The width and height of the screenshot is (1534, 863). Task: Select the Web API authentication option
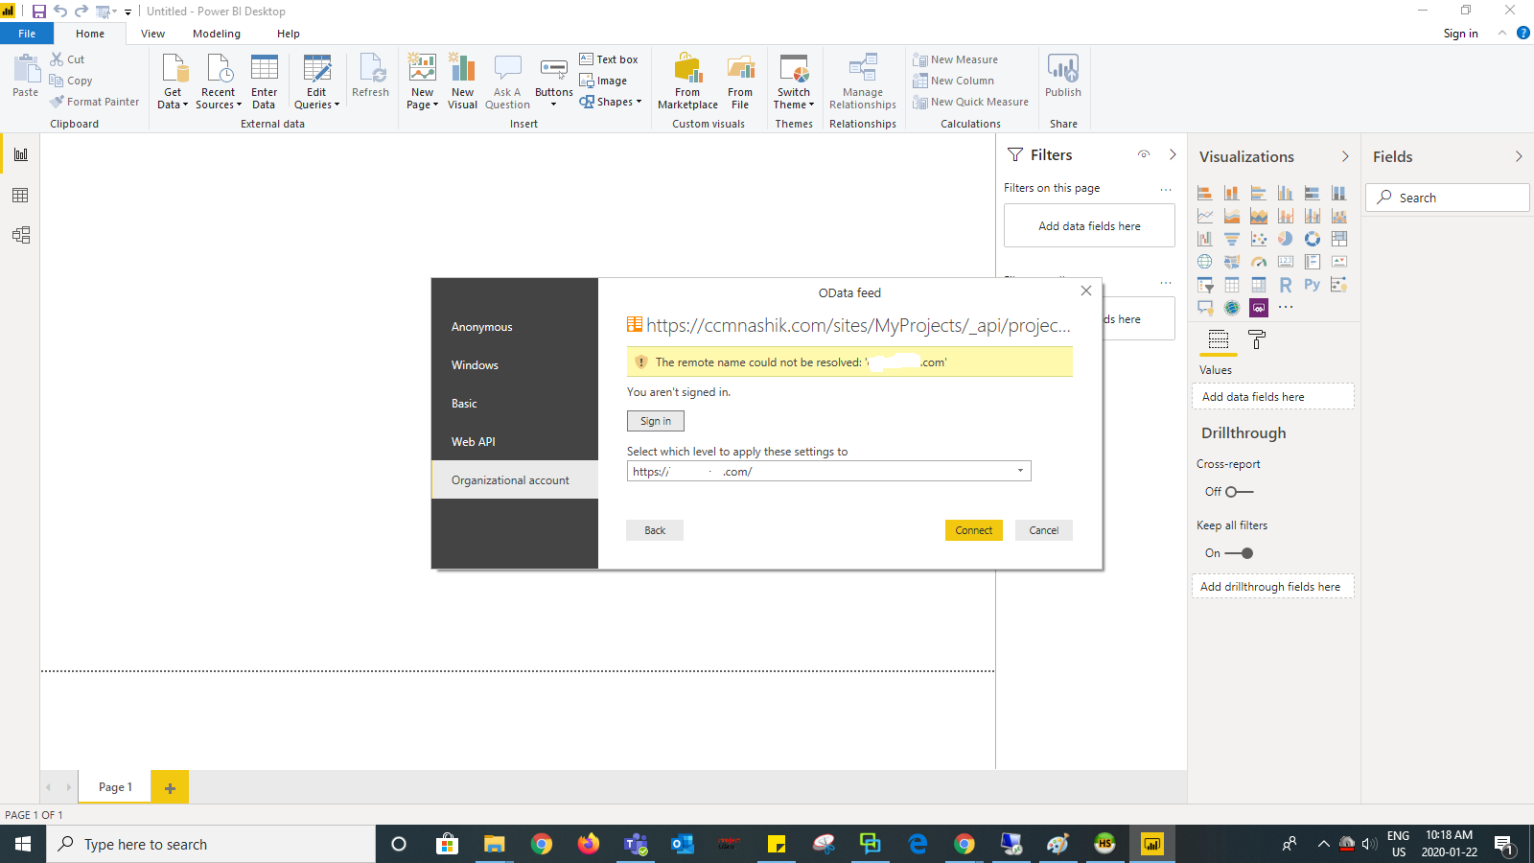(x=474, y=442)
